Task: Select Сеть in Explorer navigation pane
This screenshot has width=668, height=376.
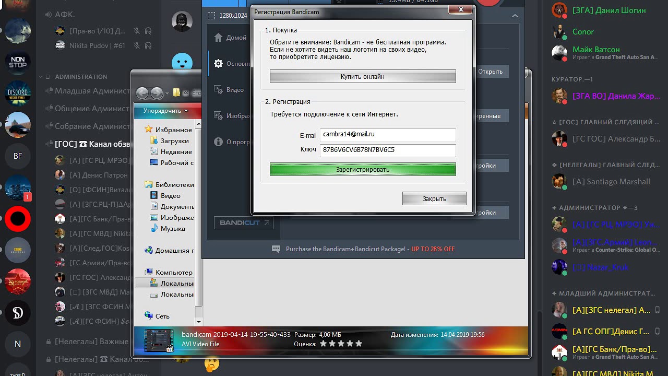Action: 157,316
